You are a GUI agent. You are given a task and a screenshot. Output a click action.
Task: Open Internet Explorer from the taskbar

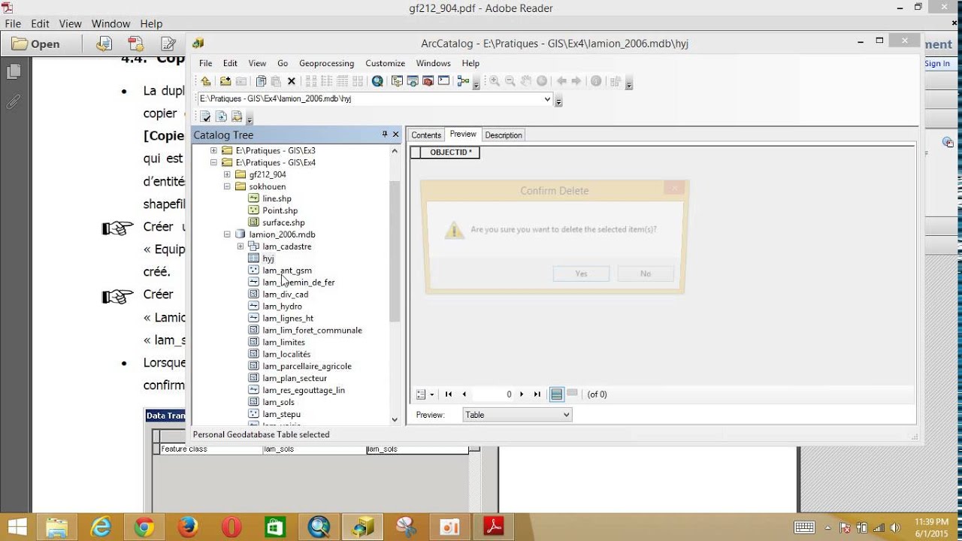[x=101, y=527]
